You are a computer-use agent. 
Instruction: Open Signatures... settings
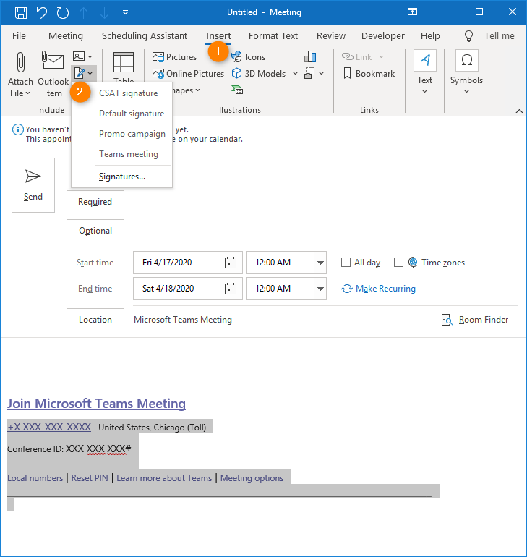[x=122, y=177]
